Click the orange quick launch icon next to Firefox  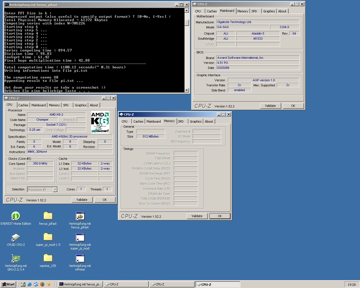(49, 284)
